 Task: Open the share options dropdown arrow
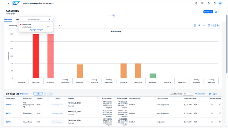pos(219,12)
